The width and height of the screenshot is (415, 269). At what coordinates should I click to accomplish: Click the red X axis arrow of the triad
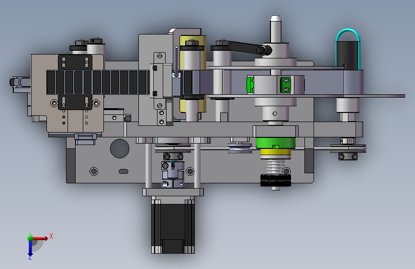[40, 238]
